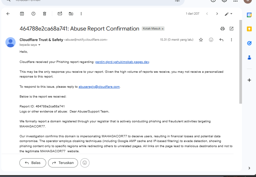Hide the side panel chevron

pyautogui.click(x=249, y=168)
